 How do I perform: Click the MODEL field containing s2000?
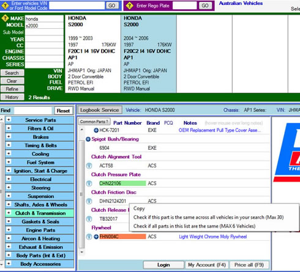click(x=44, y=26)
